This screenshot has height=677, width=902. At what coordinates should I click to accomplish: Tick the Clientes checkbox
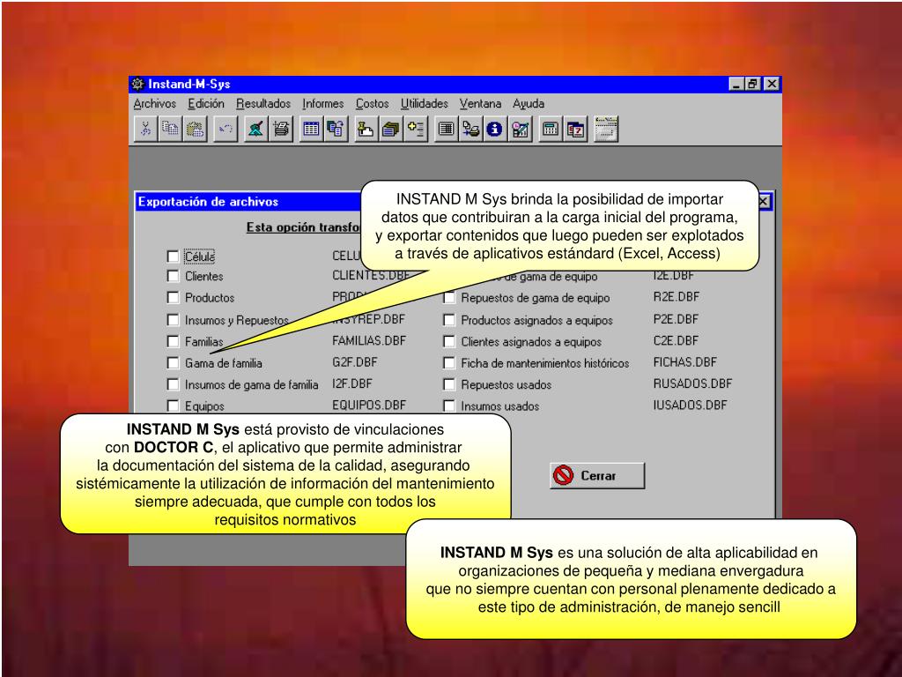173,276
